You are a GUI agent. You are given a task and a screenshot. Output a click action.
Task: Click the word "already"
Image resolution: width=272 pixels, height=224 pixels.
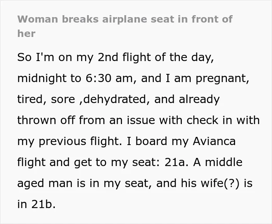[199, 100]
